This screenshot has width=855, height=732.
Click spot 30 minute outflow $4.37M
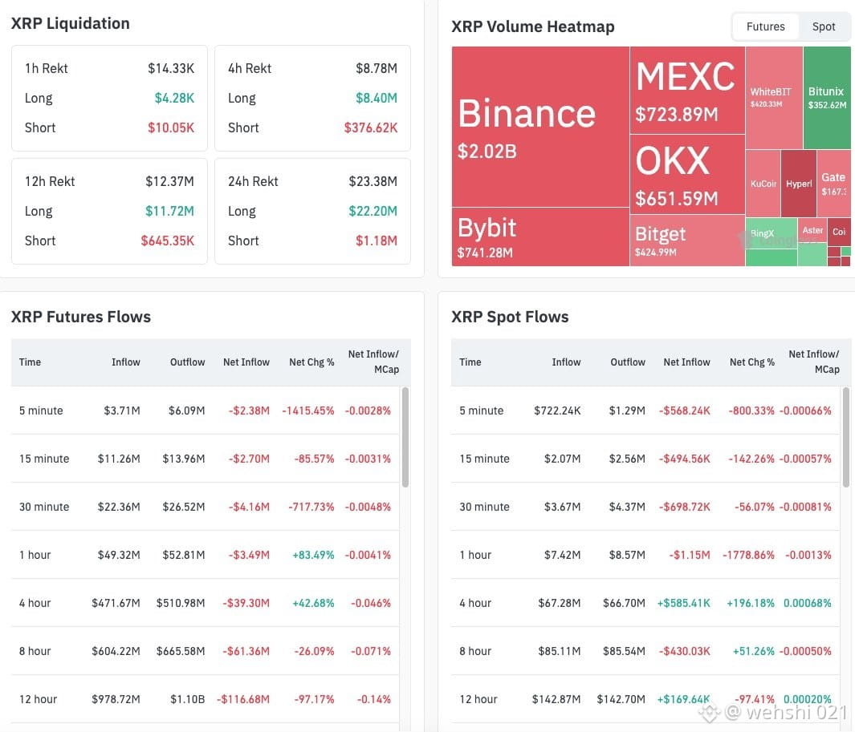pos(627,507)
